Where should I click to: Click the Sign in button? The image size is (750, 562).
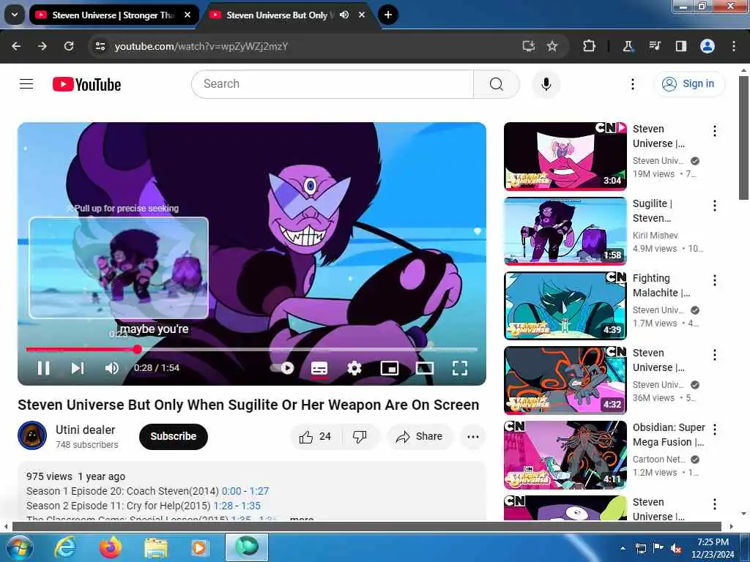point(688,83)
